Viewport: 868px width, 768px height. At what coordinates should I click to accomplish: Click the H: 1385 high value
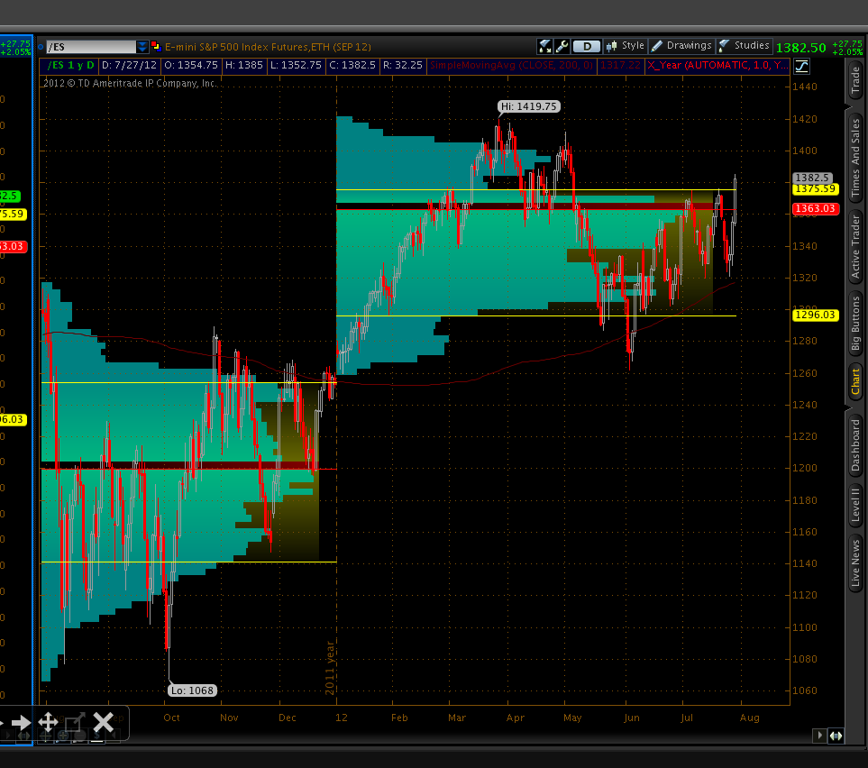point(243,65)
